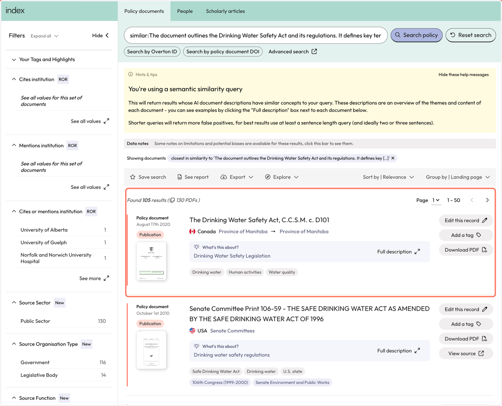Image resolution: width=502 pixels, height=406 pixels.
Task: Open the Group by Landing page dropdown
Action: [x=458, y=177]
